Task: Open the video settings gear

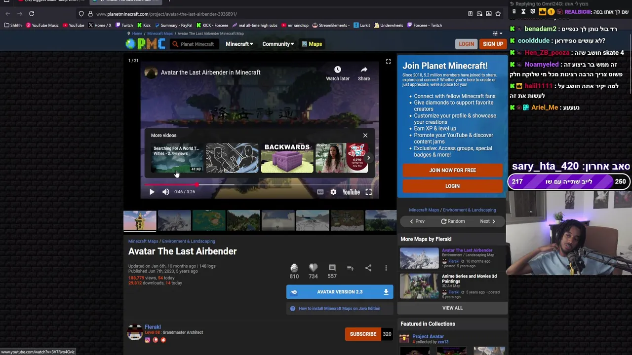Action: (x=333, y=192)
